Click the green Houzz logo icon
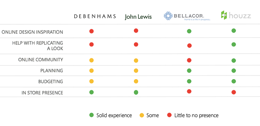The width and height of the screenshot is (260, 126). point(224,15)
